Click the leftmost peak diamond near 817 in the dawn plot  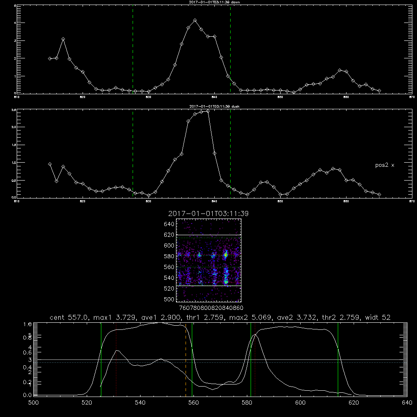click(x=63, y=39)
